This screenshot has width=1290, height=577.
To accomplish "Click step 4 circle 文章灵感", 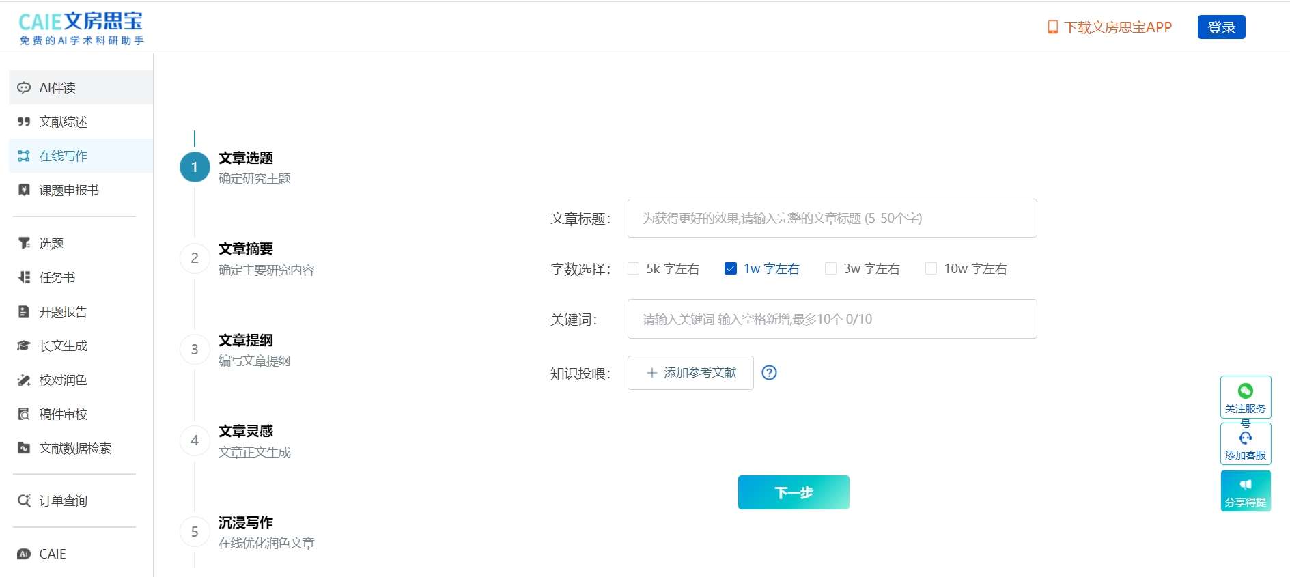I will 195,440.
